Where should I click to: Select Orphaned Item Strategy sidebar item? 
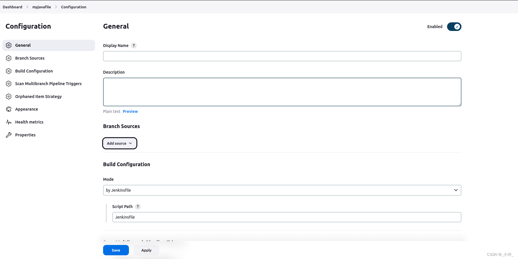(x=49, y=97)
